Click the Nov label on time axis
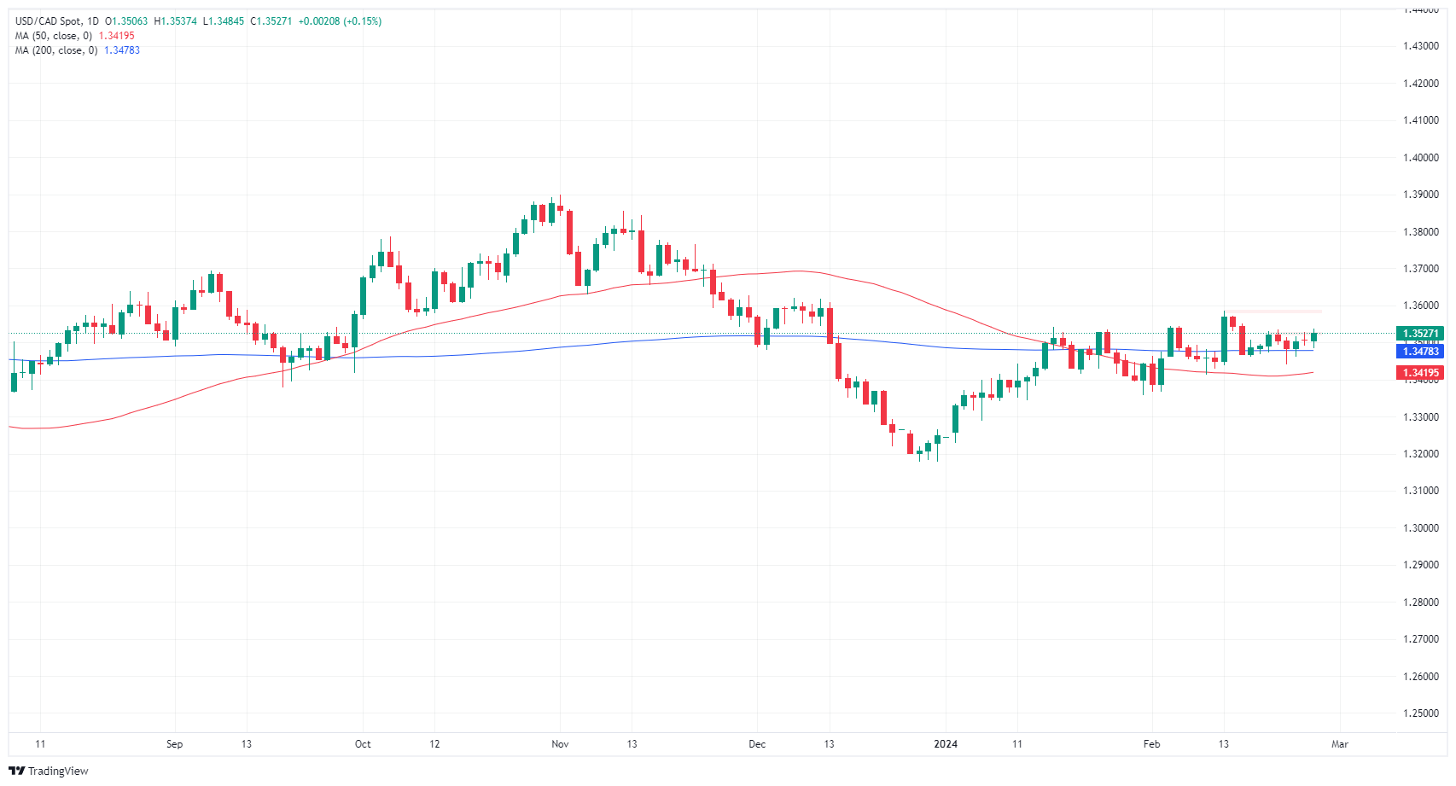The height and width of the screenshot is (786, 1456). tap(560, 744)
